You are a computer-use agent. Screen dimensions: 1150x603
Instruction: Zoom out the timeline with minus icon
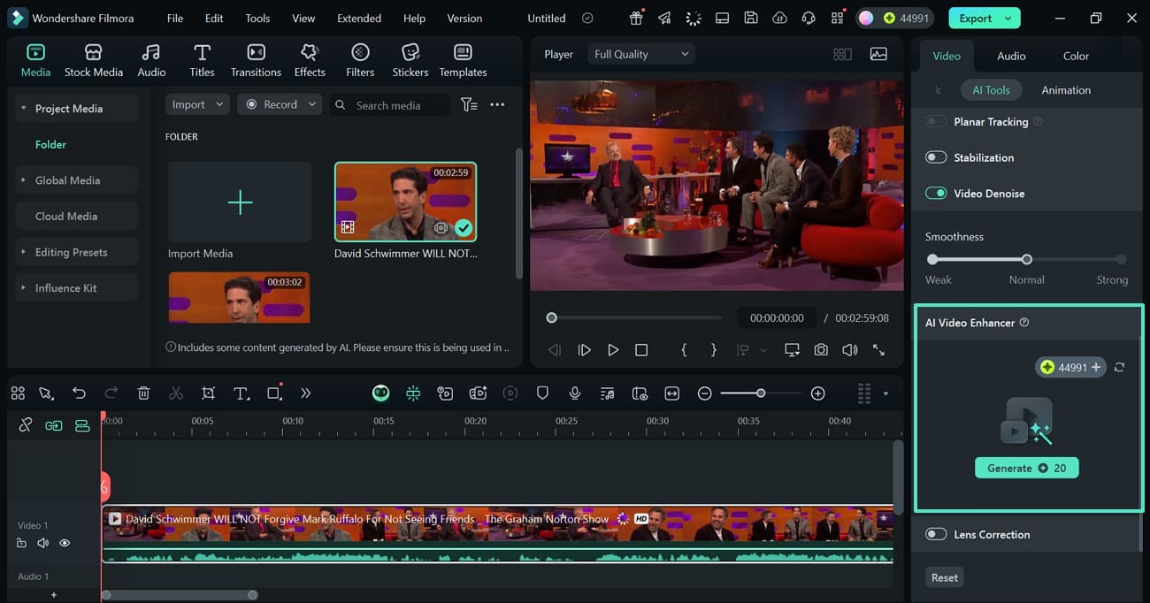tap(704, 393)
